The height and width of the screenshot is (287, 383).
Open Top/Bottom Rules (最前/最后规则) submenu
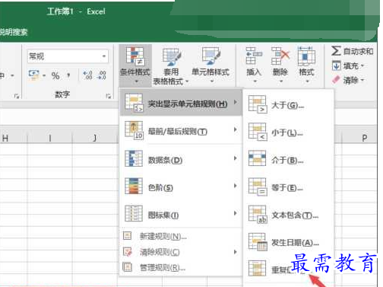pyautogui.click(x=181, y=131)
